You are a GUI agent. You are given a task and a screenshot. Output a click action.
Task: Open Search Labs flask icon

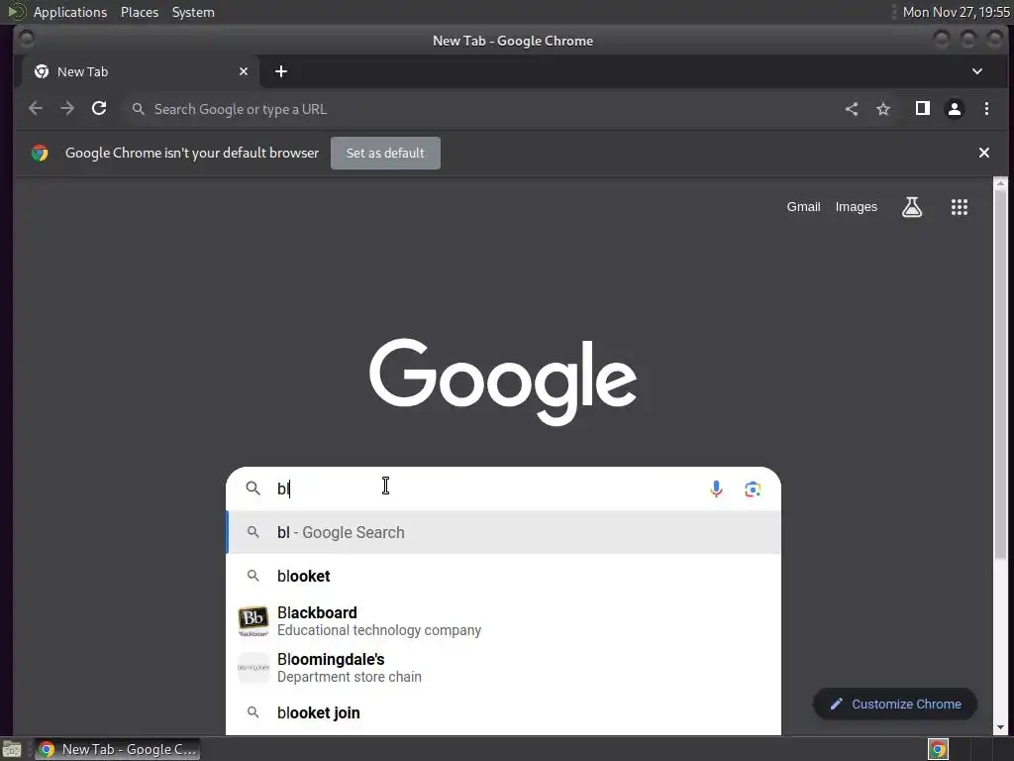tap(912, 207)
